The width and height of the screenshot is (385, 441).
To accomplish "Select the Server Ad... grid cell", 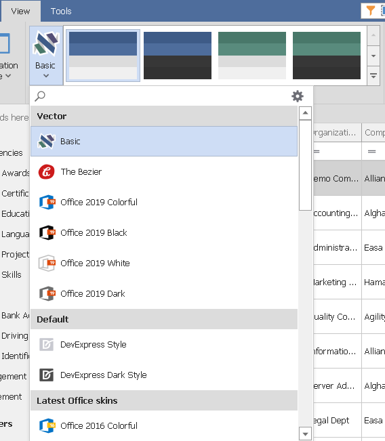I will tap(338, 385).
